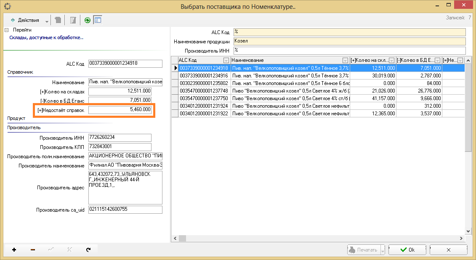Click the Наименование field in Справочник

pos(125,82)
